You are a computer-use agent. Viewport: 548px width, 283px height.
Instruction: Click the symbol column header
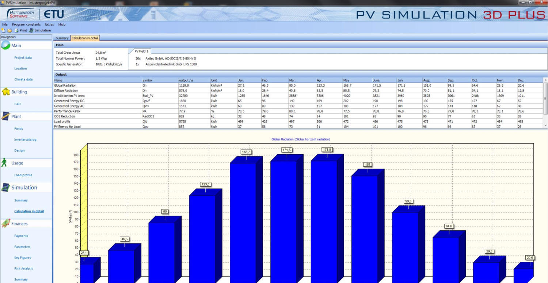coord(160,80)
